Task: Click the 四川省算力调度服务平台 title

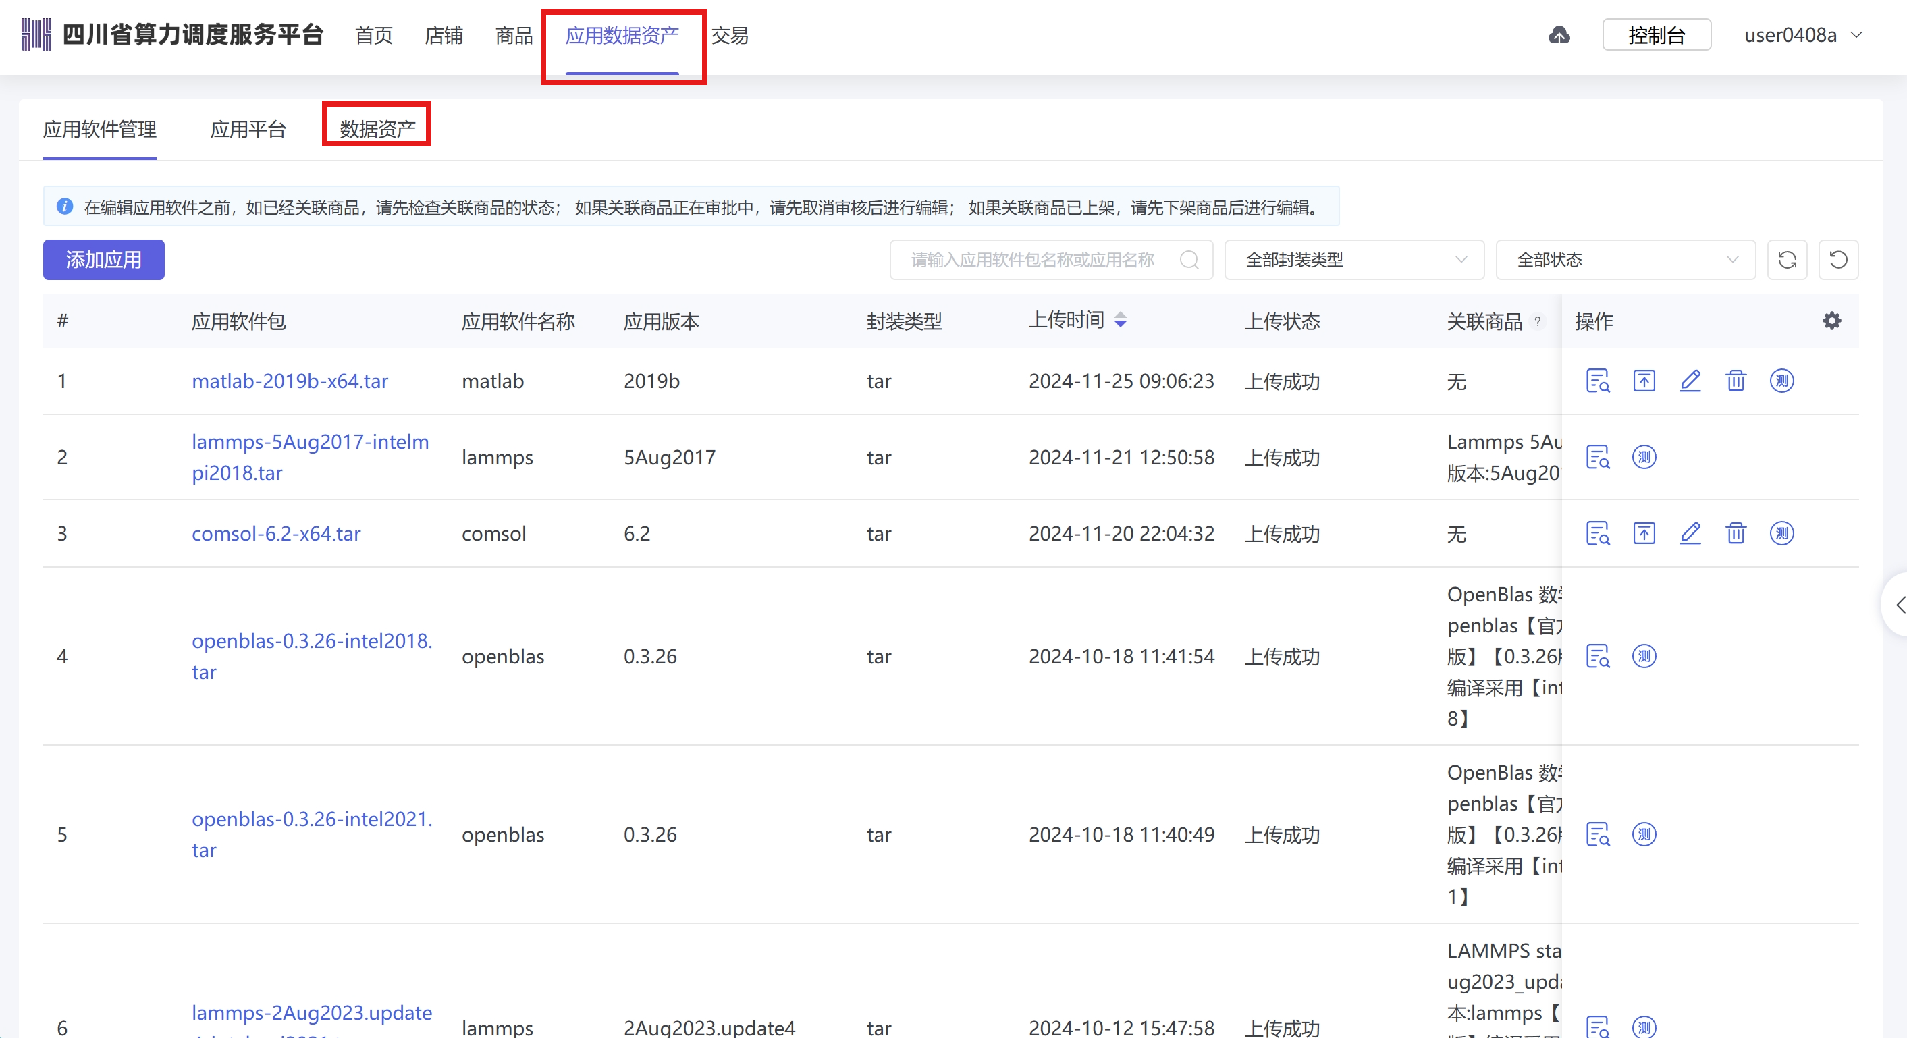Action: coord(192,35)
